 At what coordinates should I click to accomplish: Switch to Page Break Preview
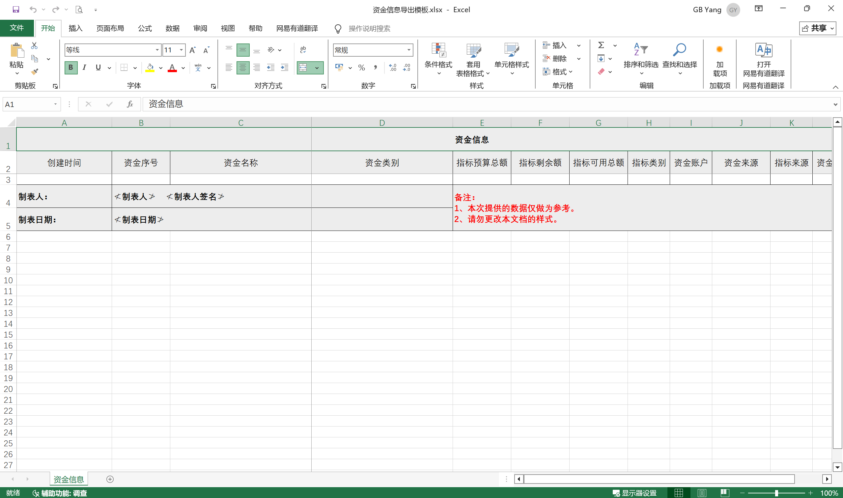(725, 493)
